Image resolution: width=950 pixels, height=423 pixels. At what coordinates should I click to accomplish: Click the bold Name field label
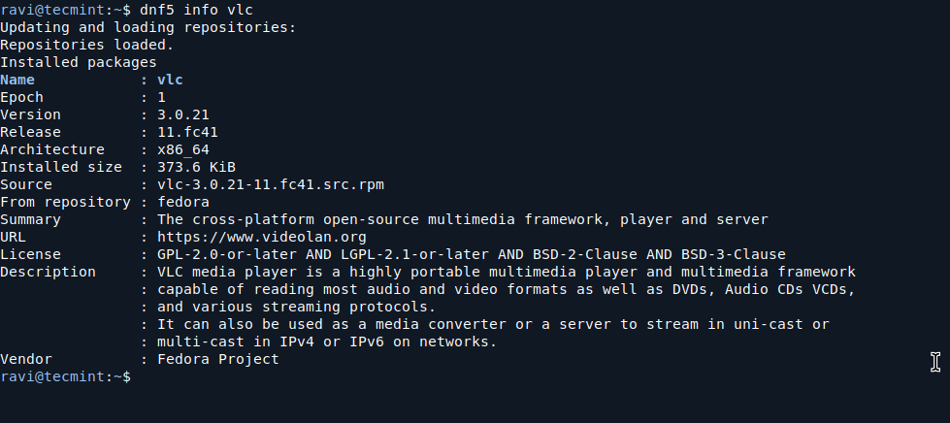click(17, 80)
